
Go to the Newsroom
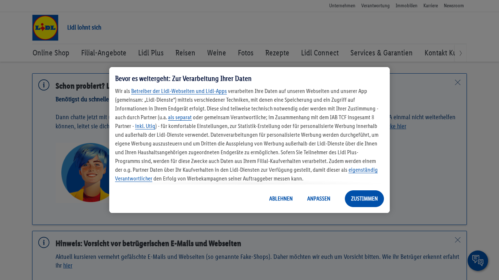454,6
